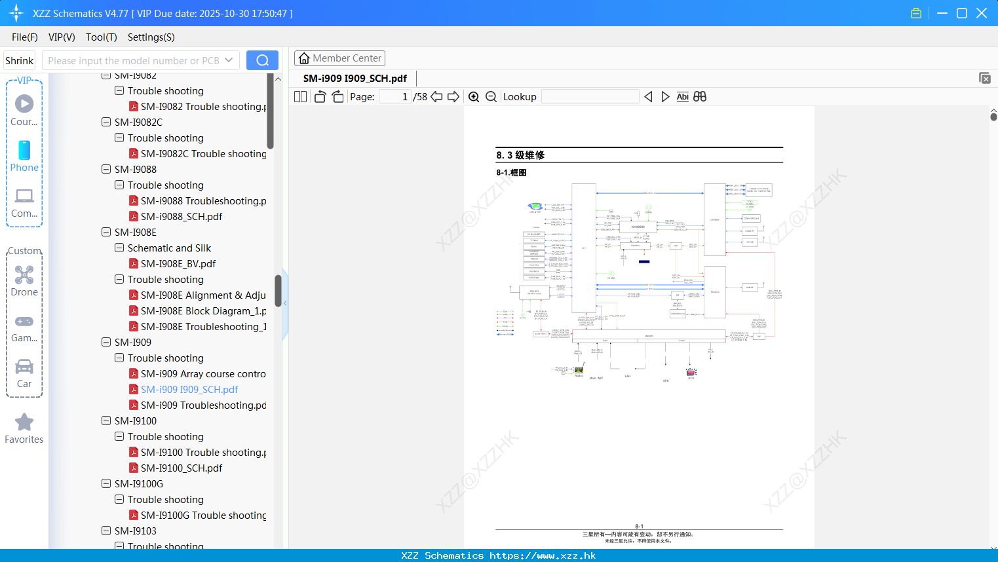
Task: Open SM-I908E_BV.pdf file
Action: (x=178, y=263)
